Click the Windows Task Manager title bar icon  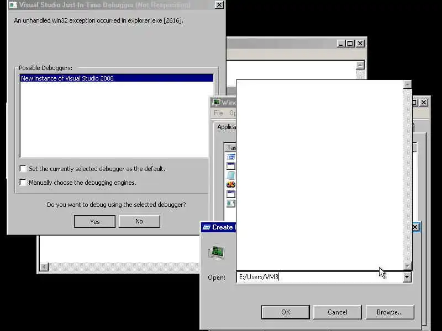click(217, 102)
